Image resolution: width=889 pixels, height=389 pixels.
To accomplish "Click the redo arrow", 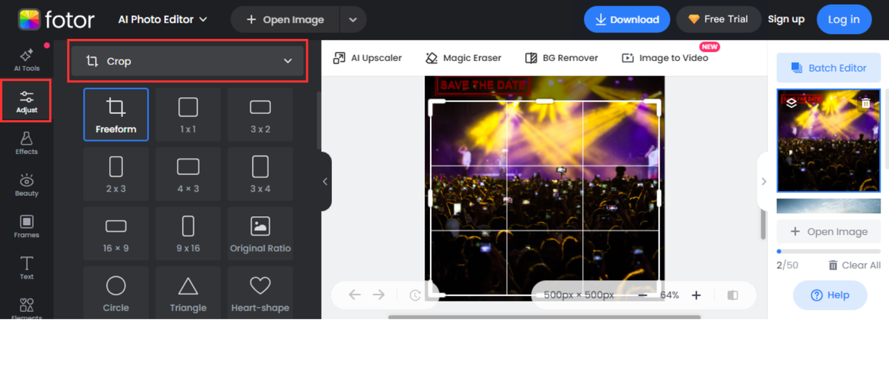I will (x=379, y=295).
